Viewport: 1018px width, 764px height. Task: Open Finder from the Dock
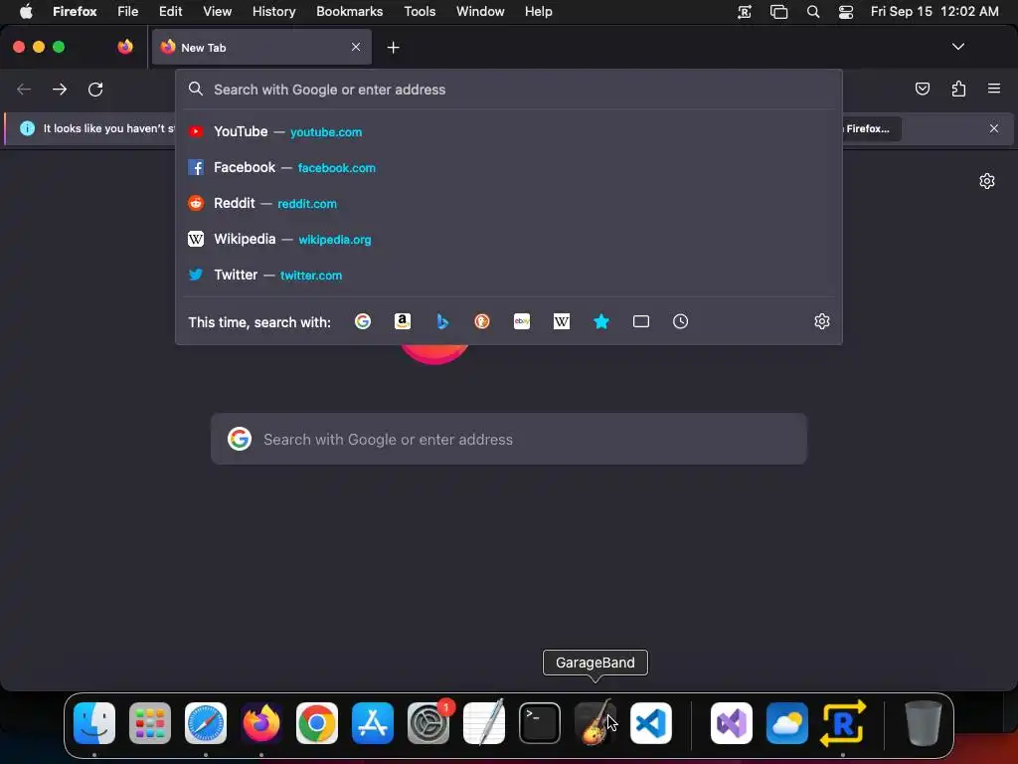click(x=94, y=722)
